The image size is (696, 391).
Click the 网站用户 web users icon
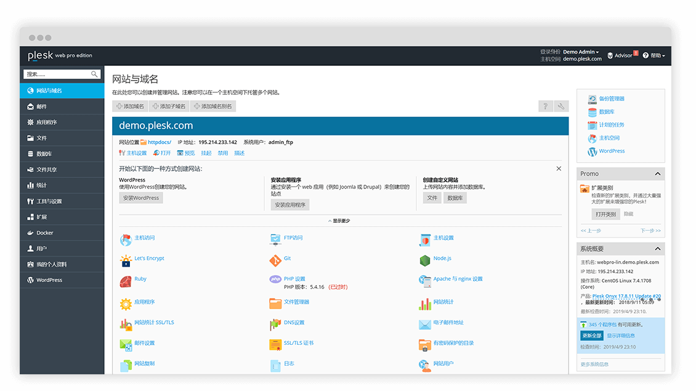click(x=425, y=366)
